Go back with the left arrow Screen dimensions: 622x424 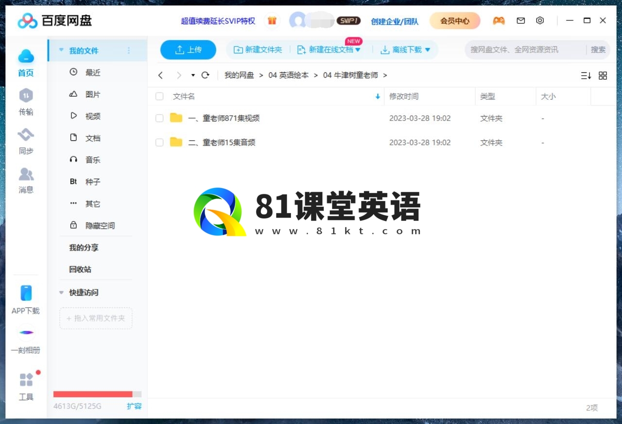[x=161, y=75]
